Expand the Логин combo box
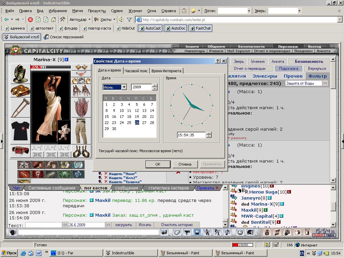The image size is (344, 258). pyautogui.click(x=249, y=11)
